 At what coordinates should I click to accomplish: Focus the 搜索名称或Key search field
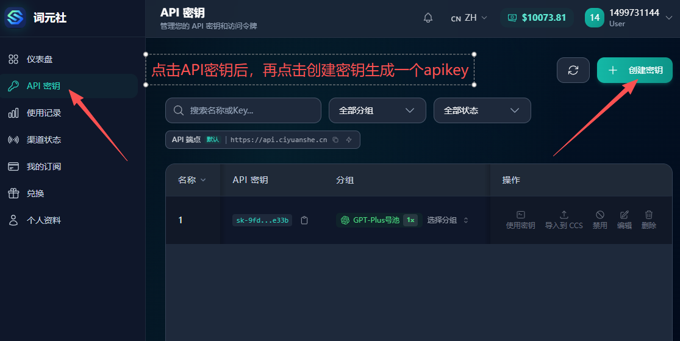[x=243, y=110]
